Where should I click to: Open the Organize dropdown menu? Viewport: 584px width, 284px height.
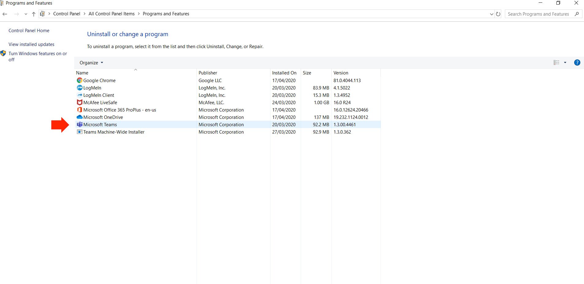click(91, 62)
